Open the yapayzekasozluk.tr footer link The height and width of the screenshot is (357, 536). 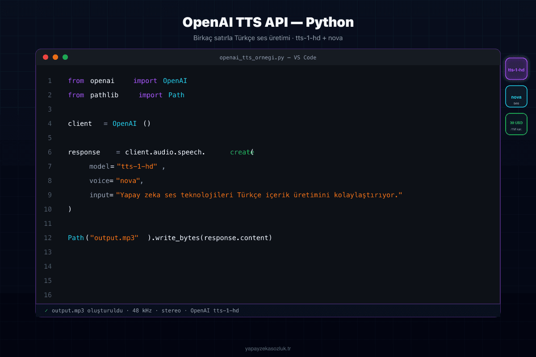pos(268,349)
